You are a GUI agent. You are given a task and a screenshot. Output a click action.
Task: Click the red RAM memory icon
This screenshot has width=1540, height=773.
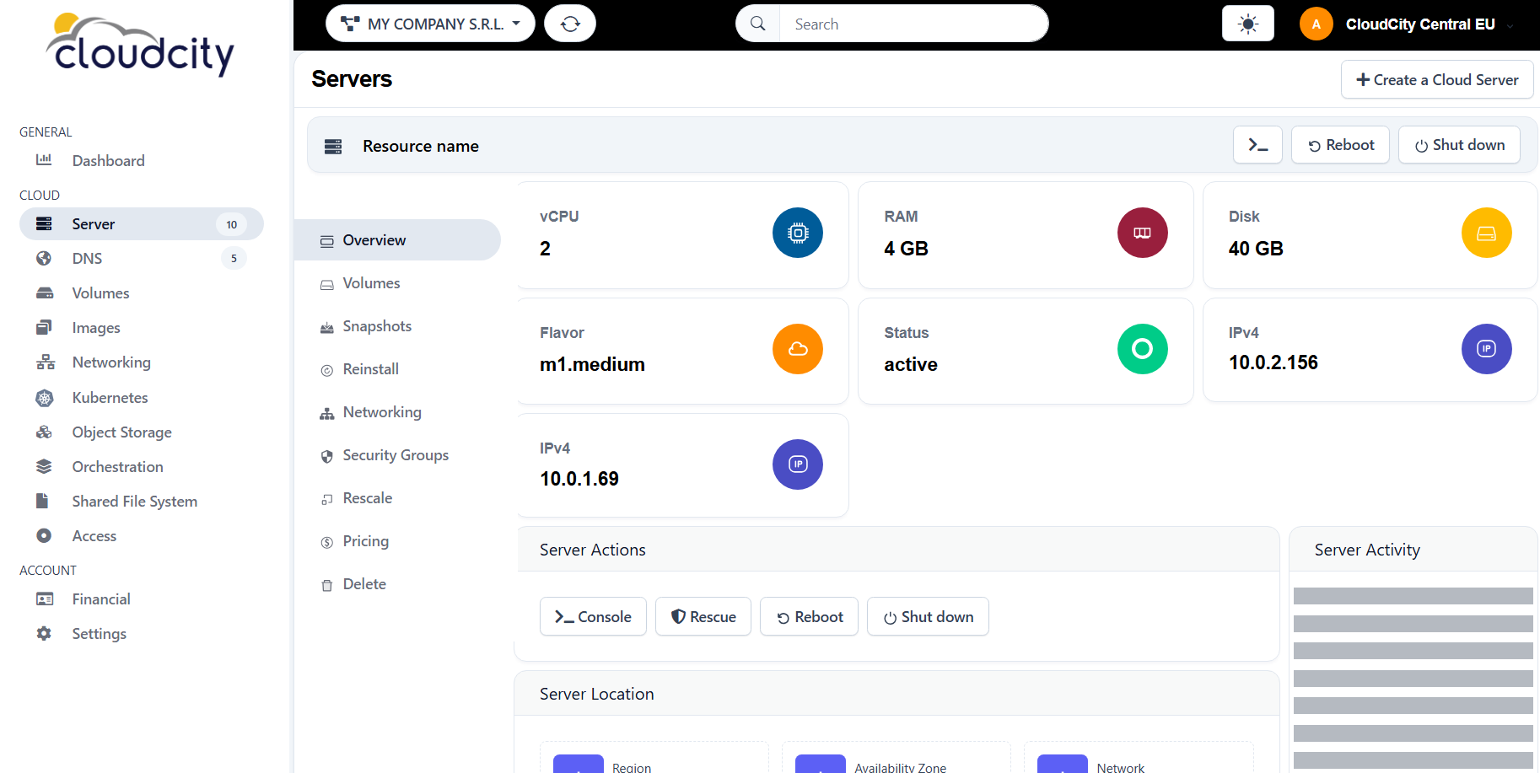(1142, 233)
